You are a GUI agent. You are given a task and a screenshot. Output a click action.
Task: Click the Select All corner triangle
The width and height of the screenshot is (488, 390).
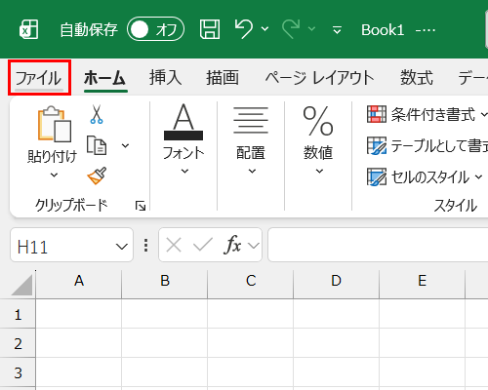[x=22, y=285]
